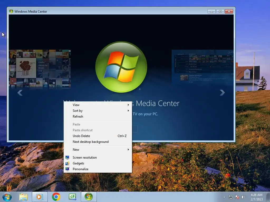Image resolution: width=270 pixels, height=202 pixels.
Task: Open Gadgets from context menu
Action: point(98,163)
